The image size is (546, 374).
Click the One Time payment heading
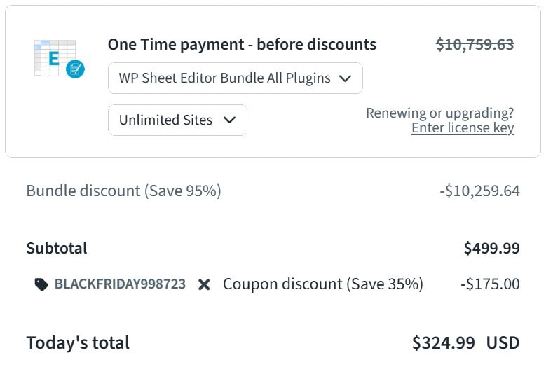pyautogui.click(x=242, y=45)
